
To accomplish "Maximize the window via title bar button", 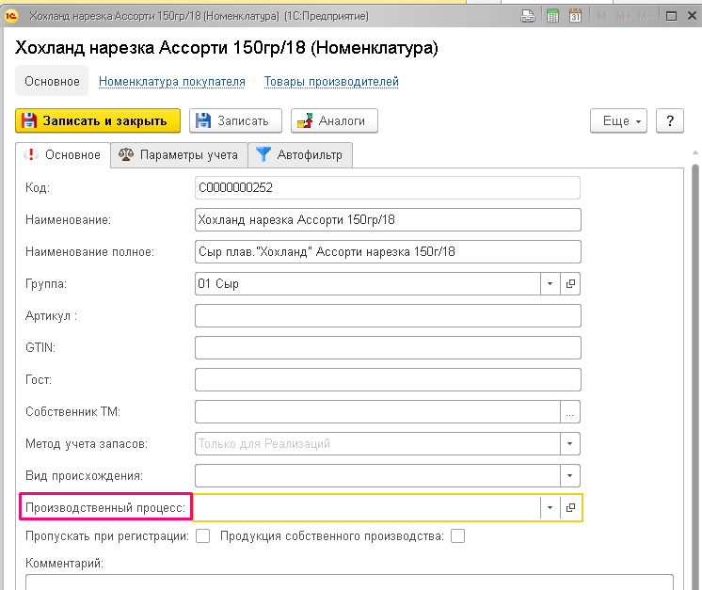I will point(671,16).
